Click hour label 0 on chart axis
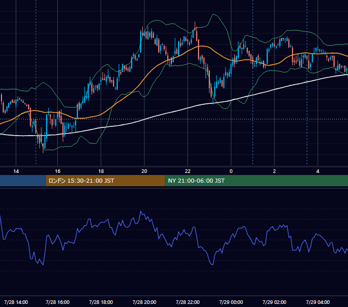 click(231, 171)
